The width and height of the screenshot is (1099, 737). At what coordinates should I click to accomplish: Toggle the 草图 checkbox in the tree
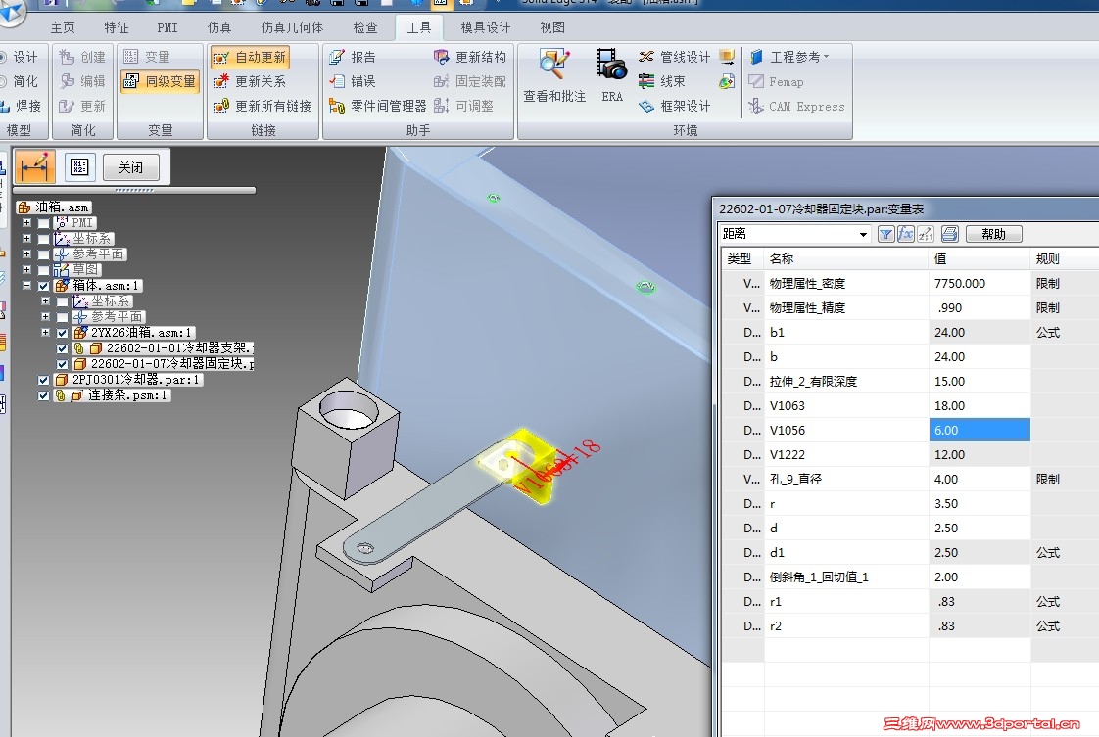(x=43, y=270)
